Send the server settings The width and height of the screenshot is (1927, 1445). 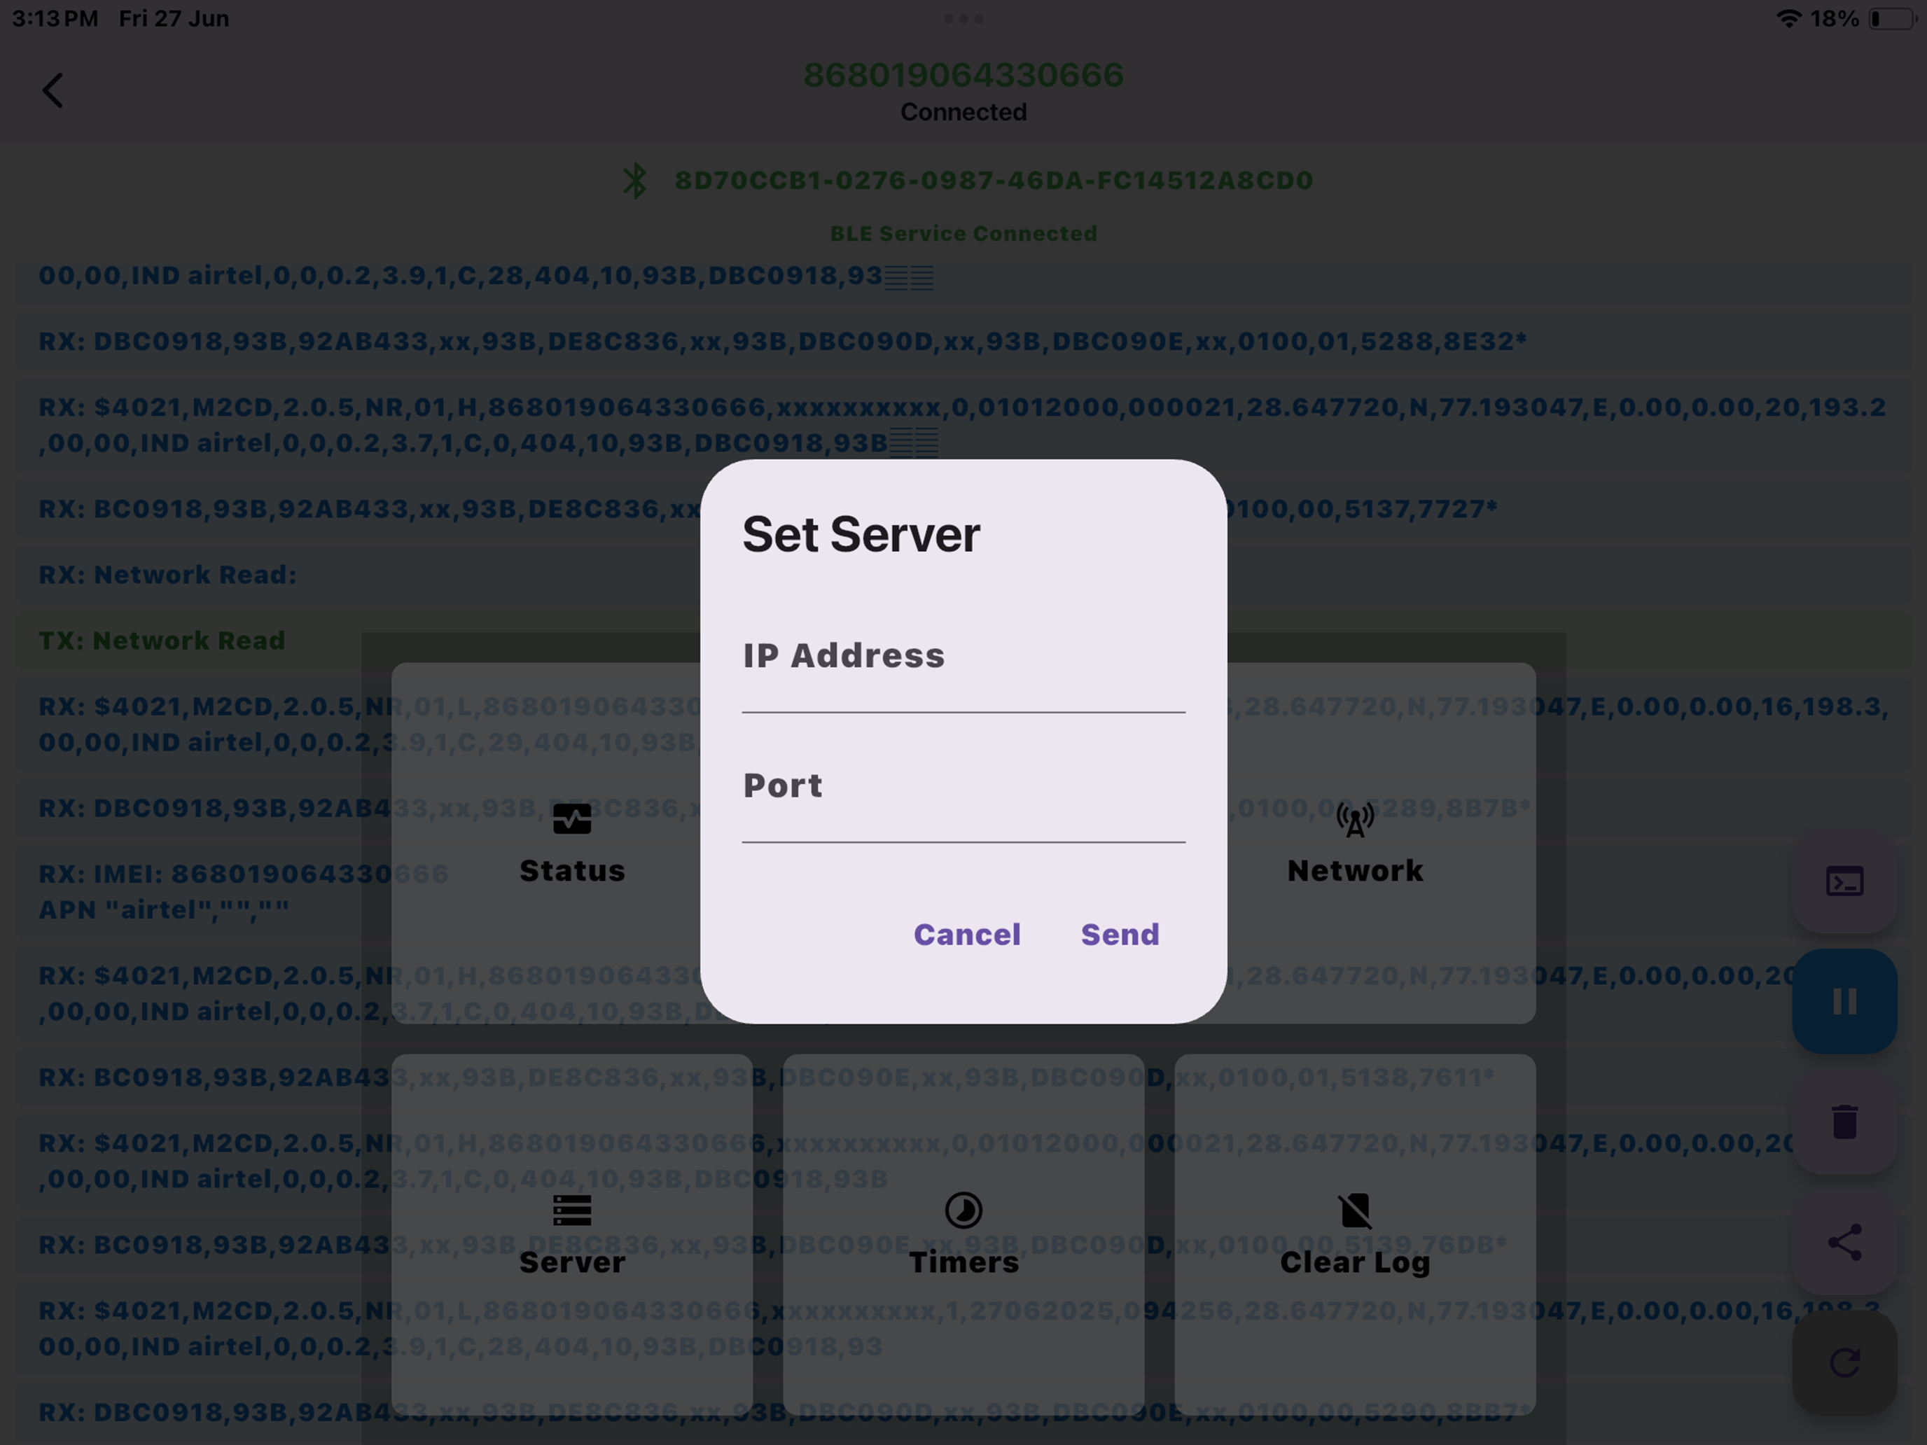pyautogui.click(x=1120, y=935)
